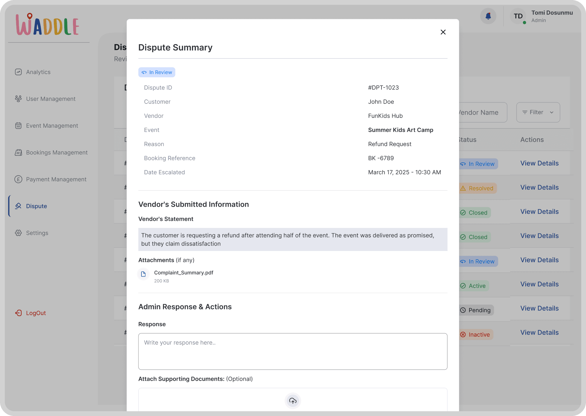View Details for first Closed row
Screen dimensions: 586x416
click(x=539, y=212)
